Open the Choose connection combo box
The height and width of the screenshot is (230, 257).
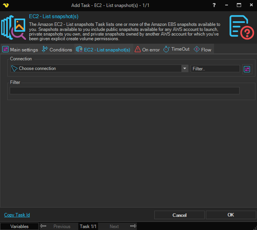[97, 68]
